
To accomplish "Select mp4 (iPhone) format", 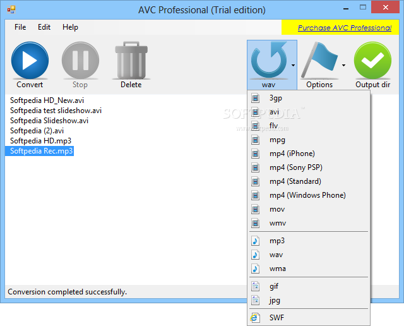I will coord(309,154).
